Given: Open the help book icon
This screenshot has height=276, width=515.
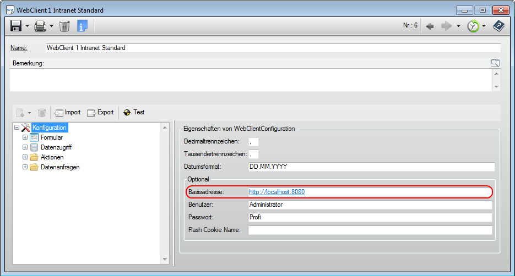Looking at the screenshot, I should [498, 26].
